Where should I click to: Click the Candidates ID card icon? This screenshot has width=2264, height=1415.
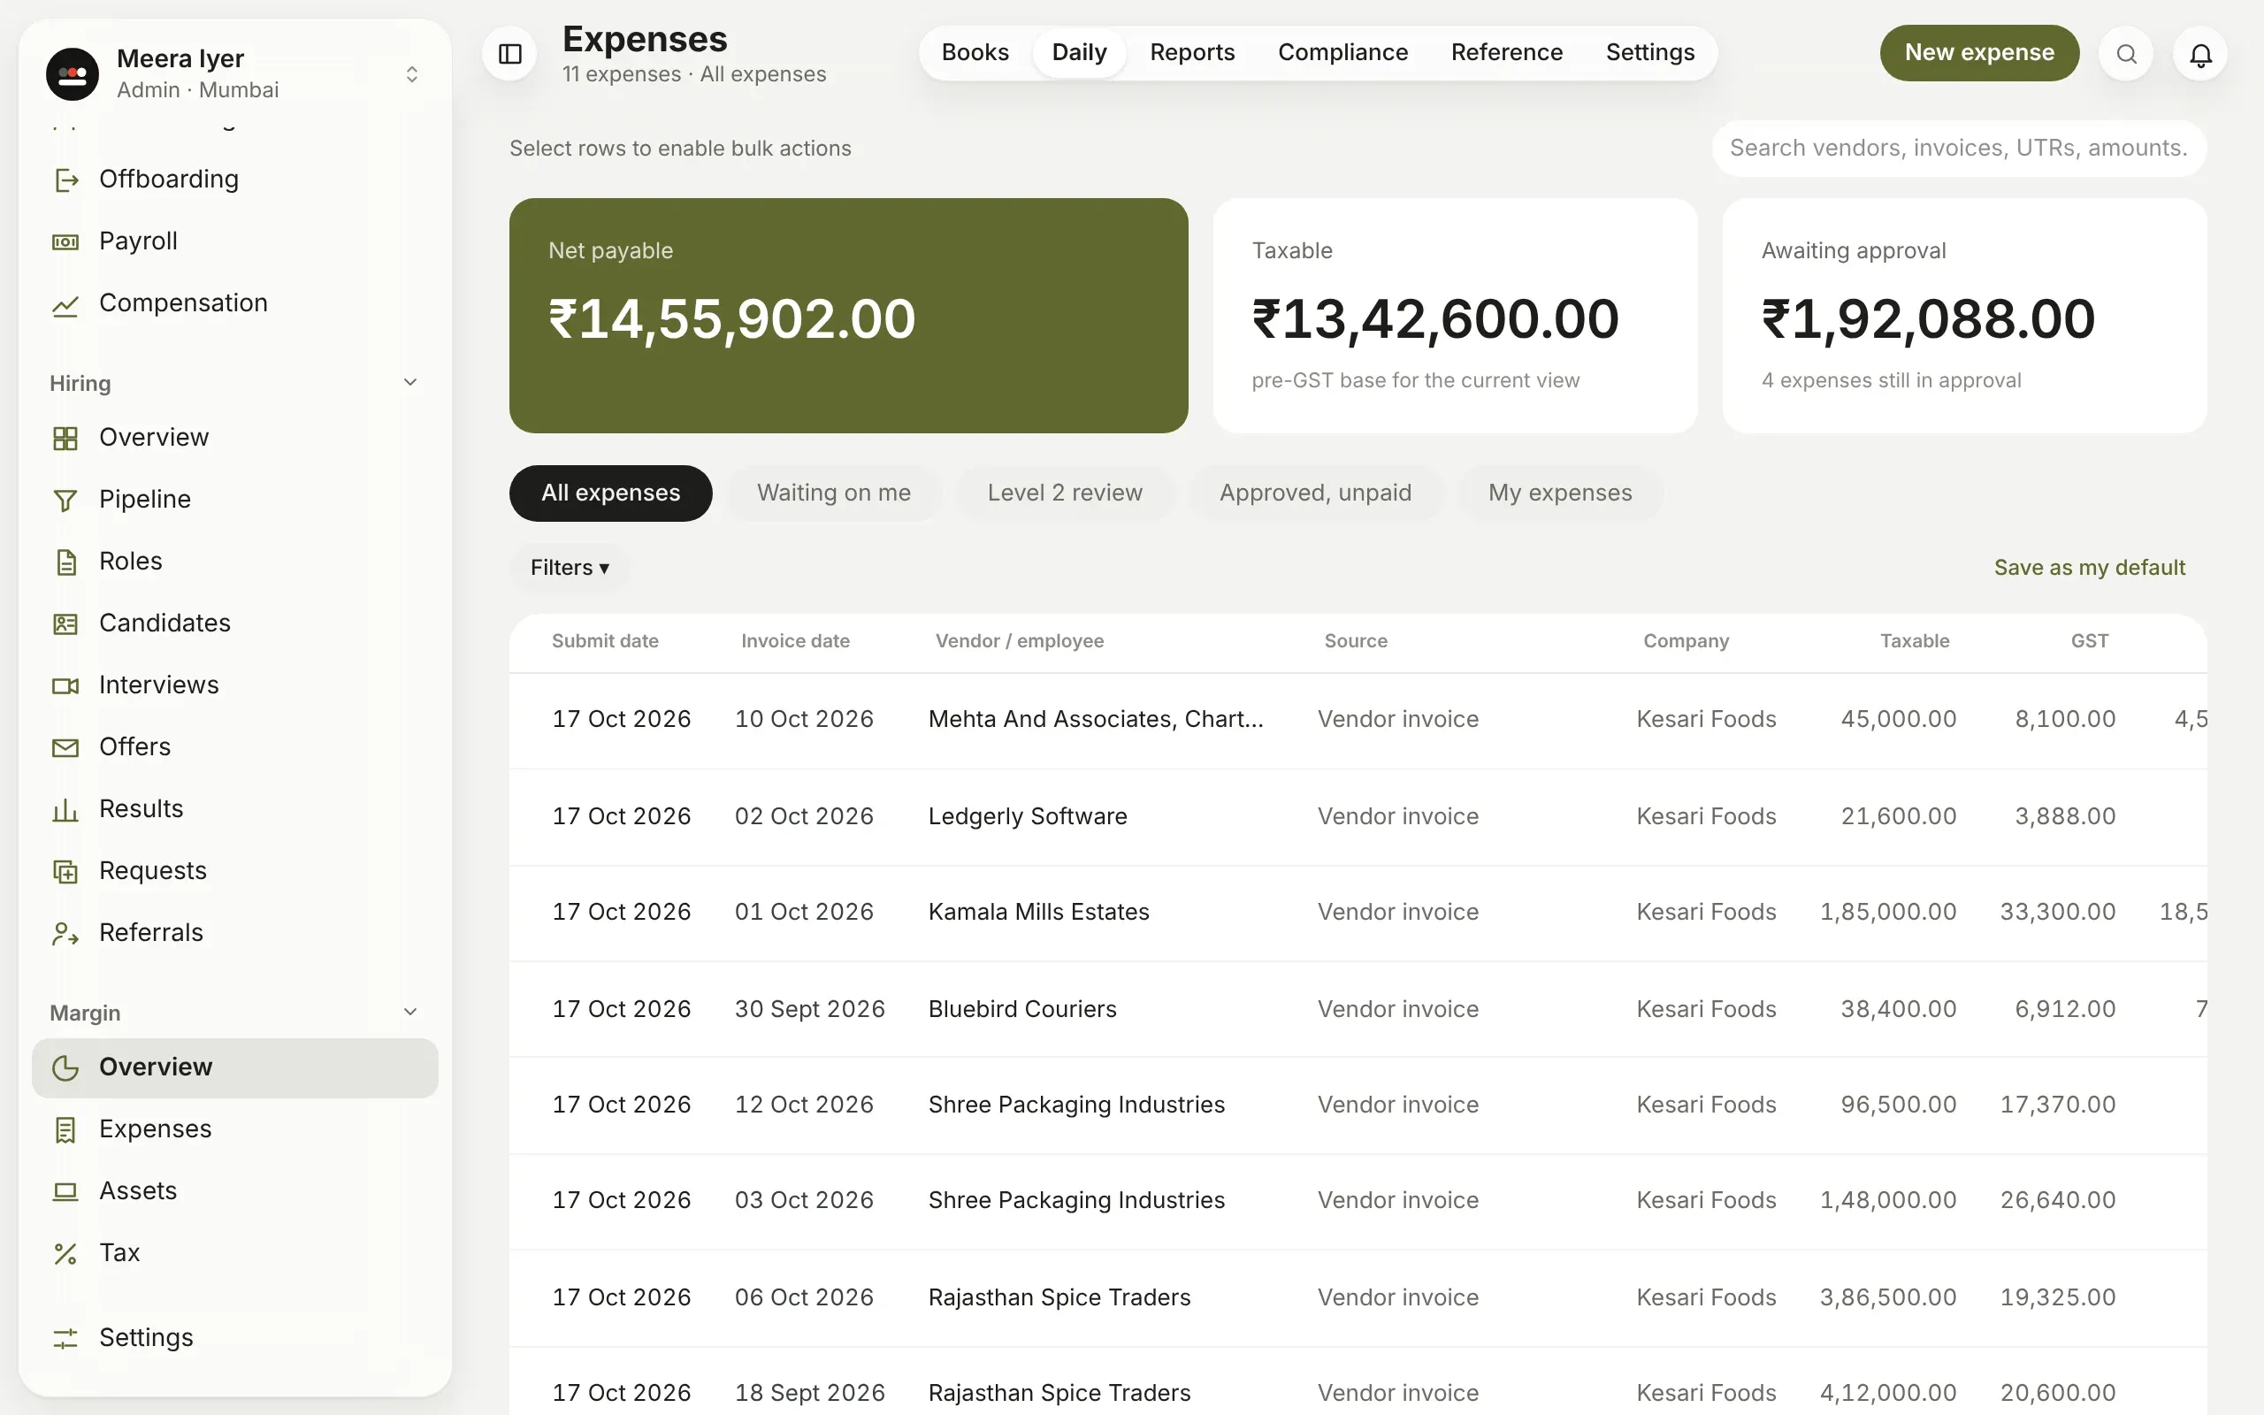pyautogui.click(x=65, y=623)
